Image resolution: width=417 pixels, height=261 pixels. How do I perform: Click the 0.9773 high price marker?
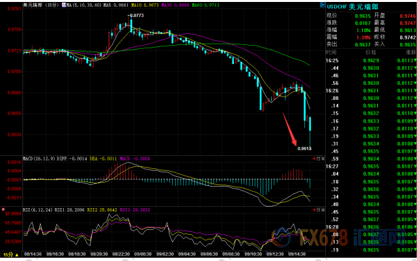pyautogui.click(x=136, y=14)
